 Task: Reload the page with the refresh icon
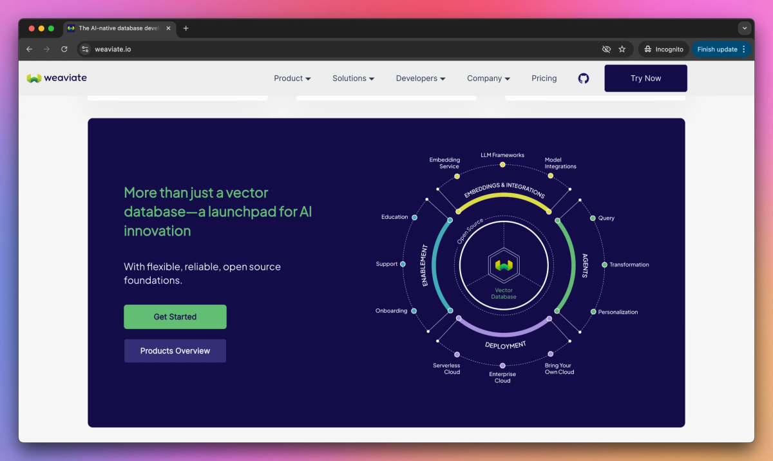(x=64, y=49)
